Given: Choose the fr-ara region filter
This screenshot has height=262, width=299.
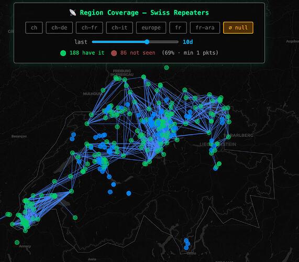Looking at the screenshot, I should (205, 28).
